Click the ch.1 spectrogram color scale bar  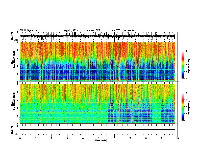coord(183,65)
